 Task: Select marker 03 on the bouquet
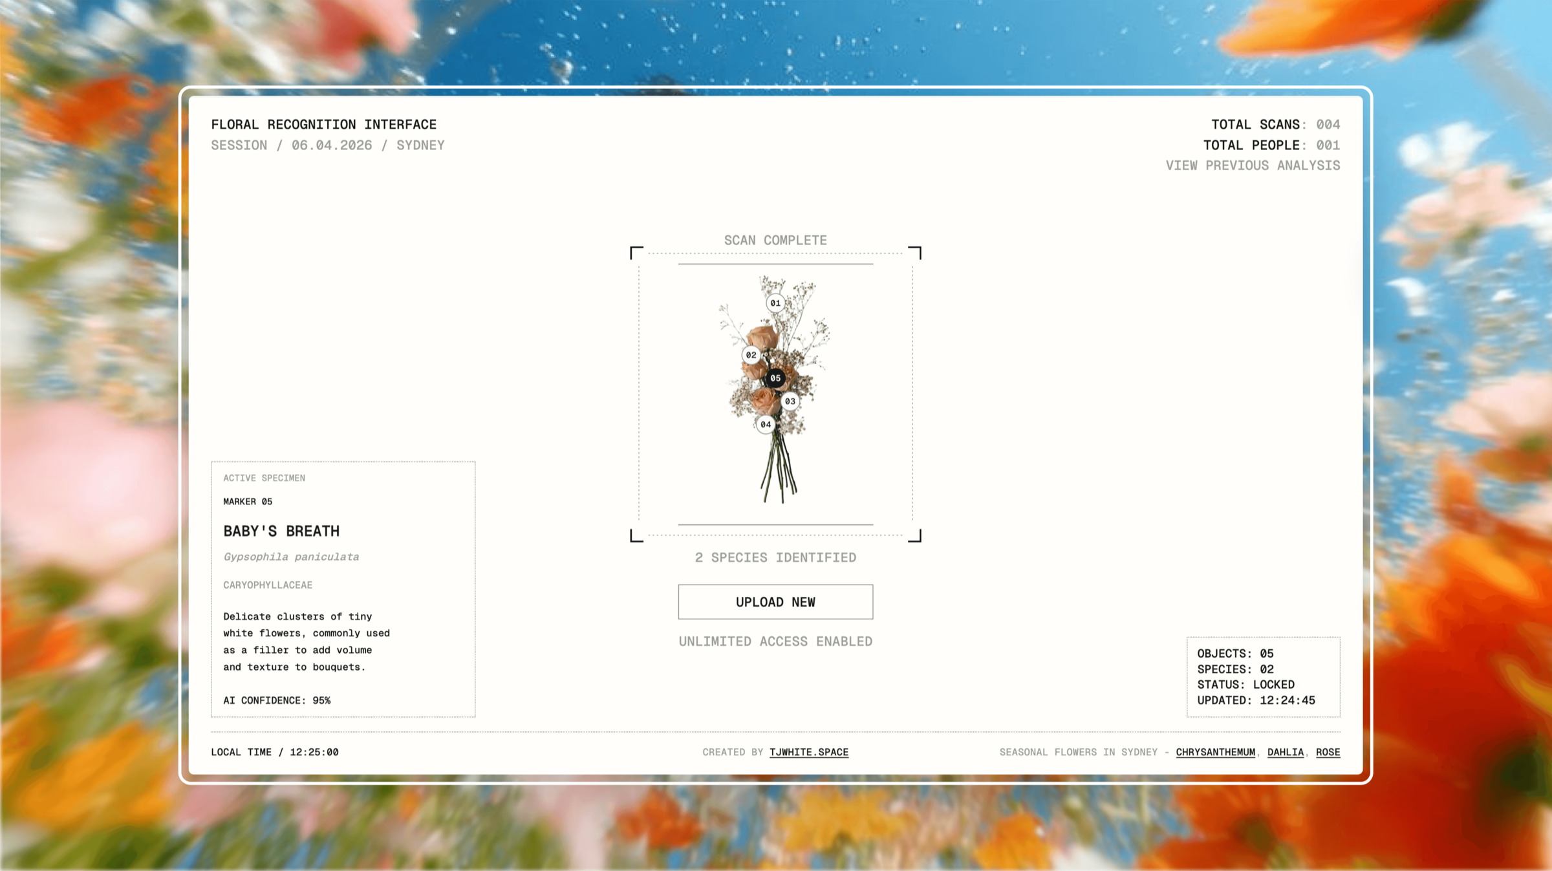point(790,401)
